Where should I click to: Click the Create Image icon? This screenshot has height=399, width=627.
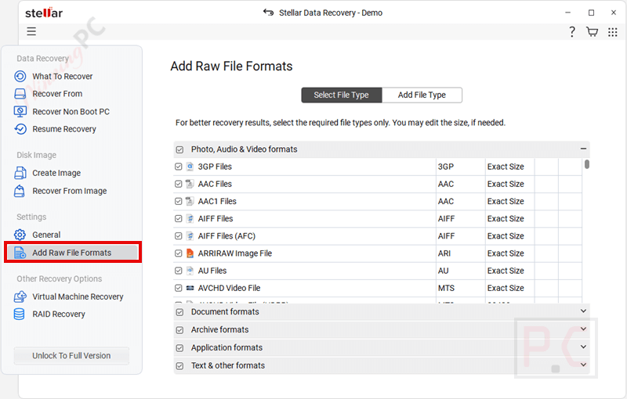[20, 173]
